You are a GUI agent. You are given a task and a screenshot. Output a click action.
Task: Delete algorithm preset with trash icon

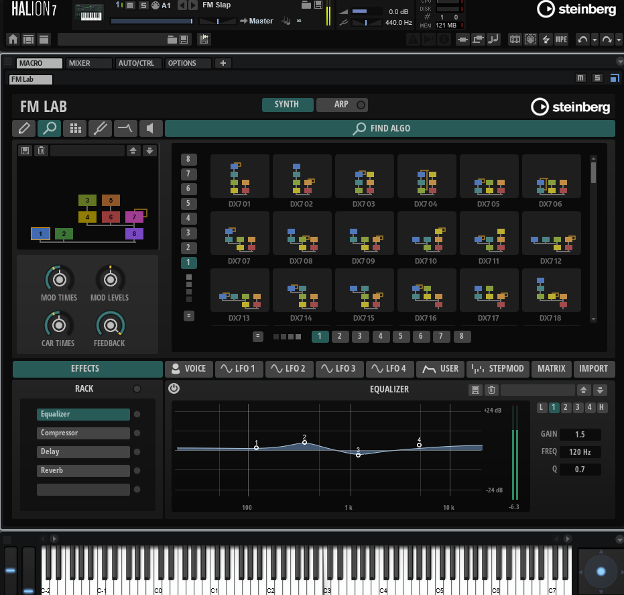point(41,150)
